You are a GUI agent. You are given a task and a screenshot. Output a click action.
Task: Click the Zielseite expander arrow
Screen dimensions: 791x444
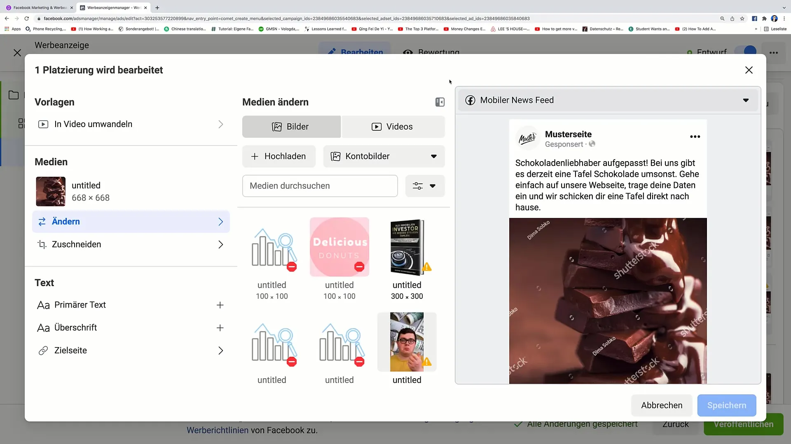221,351
